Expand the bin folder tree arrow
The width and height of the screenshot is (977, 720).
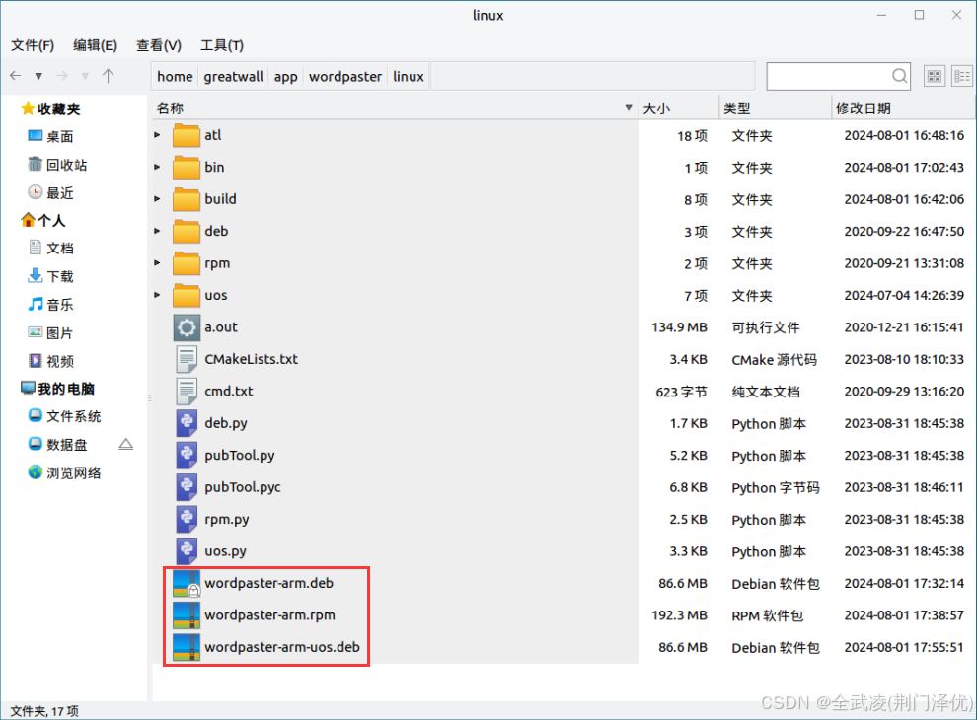click(158, 167)
